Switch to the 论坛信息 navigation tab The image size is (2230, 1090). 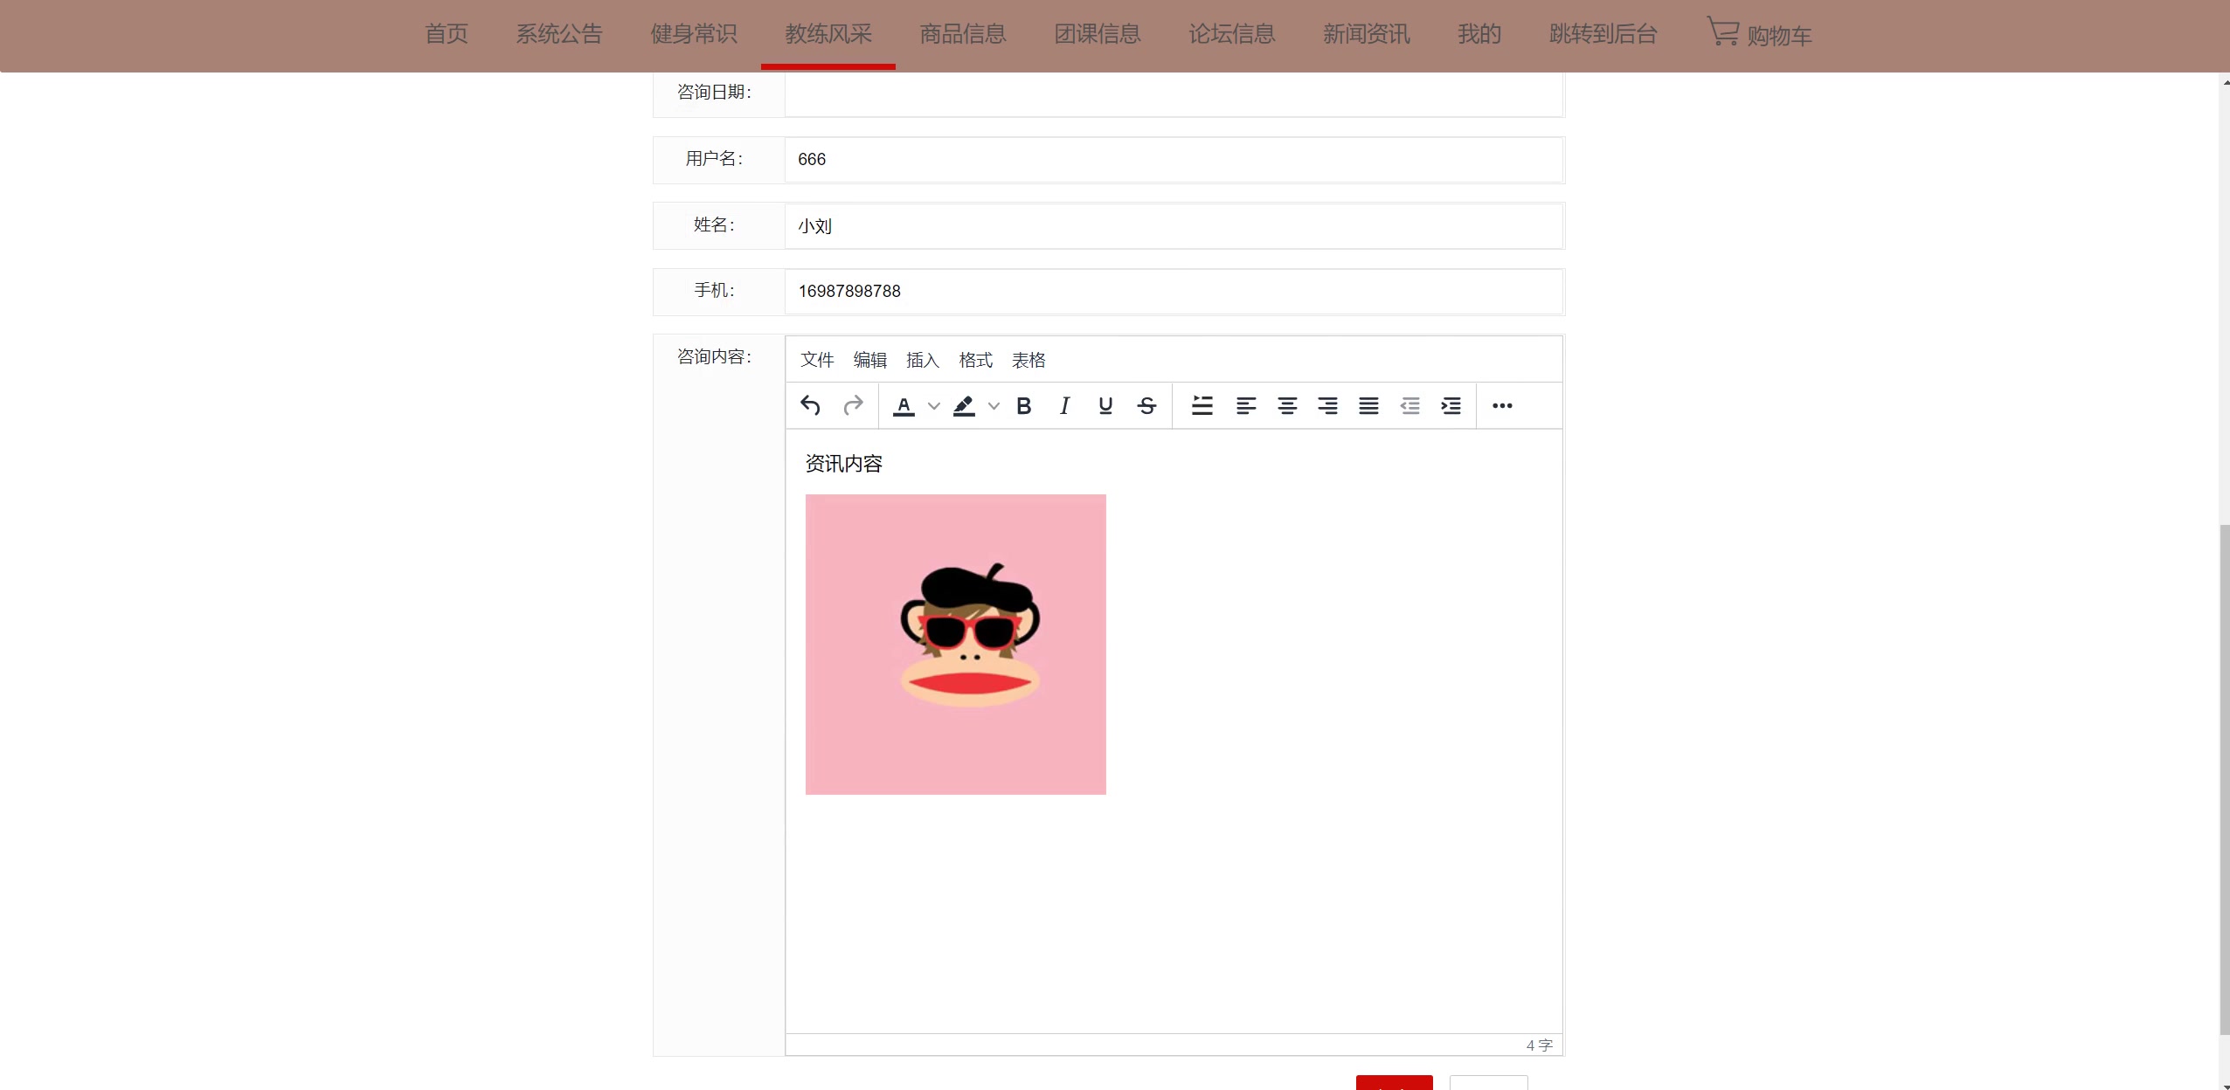coord(1231,33)
